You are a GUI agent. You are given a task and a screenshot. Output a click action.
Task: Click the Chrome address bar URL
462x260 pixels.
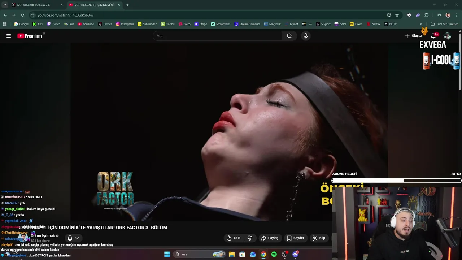65,15
